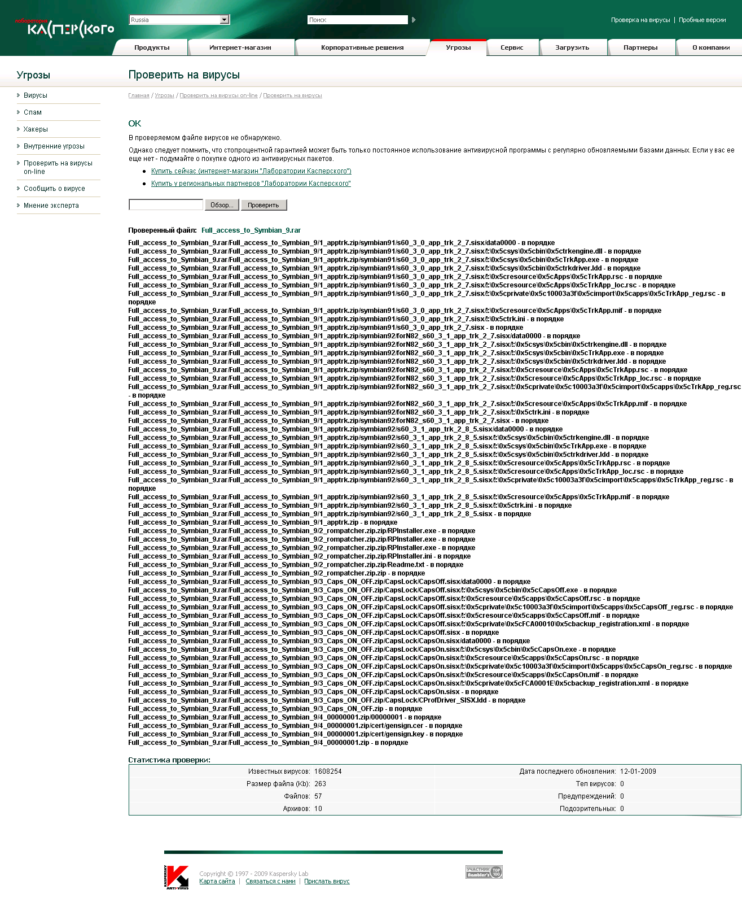Click the Проверка на вирусы header link
The height and width of the screenshot is (907, 742).
point(640,20)
